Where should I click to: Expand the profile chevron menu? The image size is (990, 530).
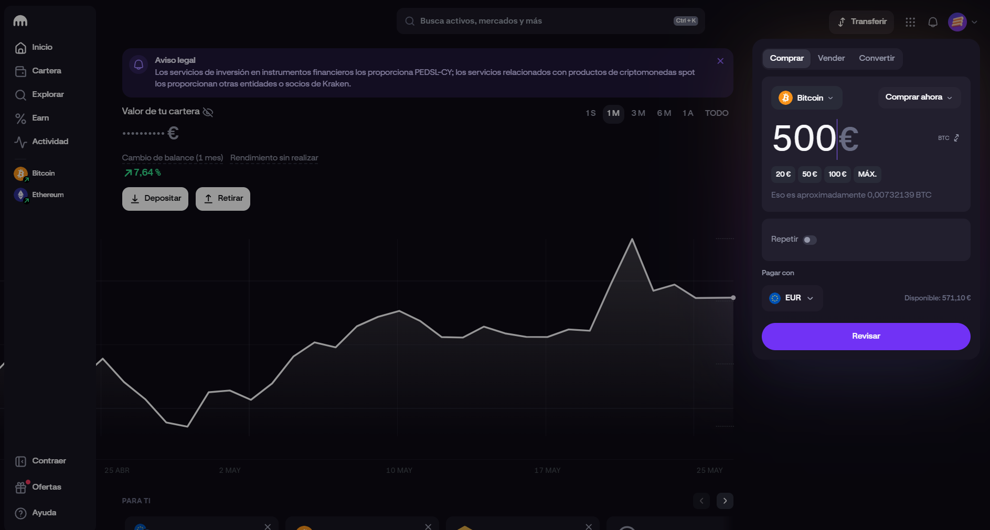click(x=974, y=22)
